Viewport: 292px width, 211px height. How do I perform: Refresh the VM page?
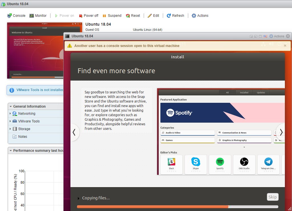click(x=175, y=16)
